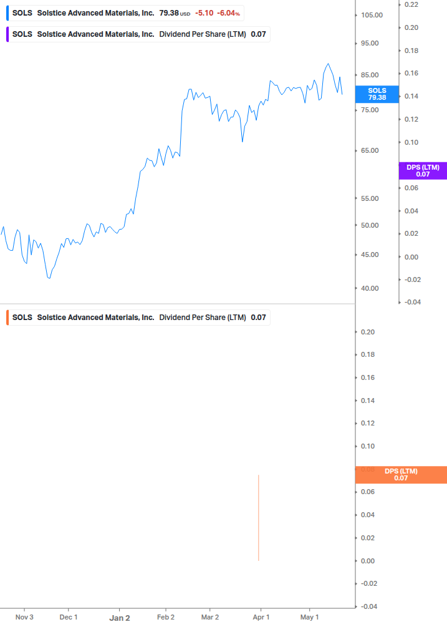
Task: Click the 45.00 price axis label
Action: coord(370,255)
